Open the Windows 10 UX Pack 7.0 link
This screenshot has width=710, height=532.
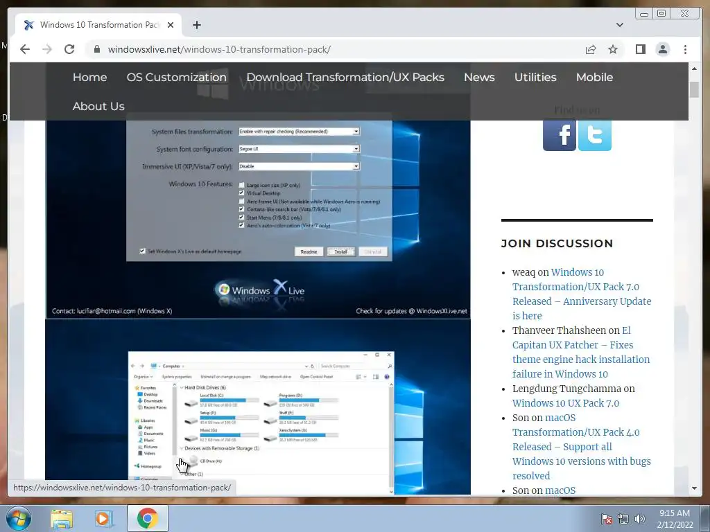[x=566, y=403]
